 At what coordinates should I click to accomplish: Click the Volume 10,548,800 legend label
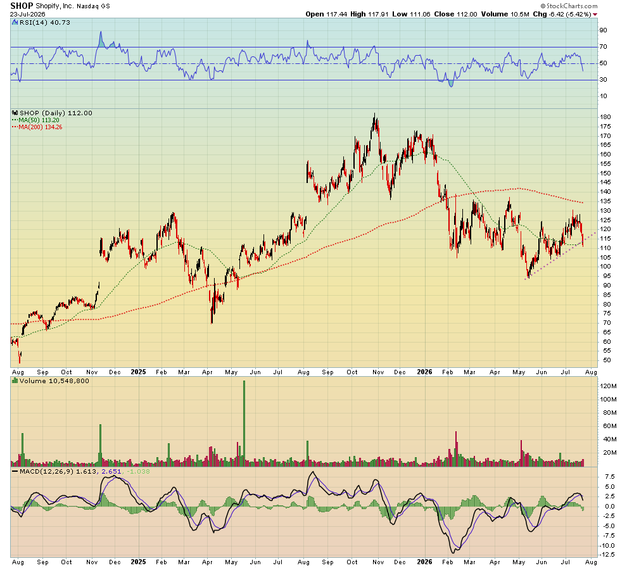pyautogui.click(x=54, y=381)
